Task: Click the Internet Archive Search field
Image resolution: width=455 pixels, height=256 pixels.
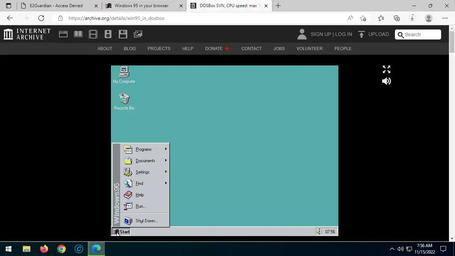Action: coord(418,34)
